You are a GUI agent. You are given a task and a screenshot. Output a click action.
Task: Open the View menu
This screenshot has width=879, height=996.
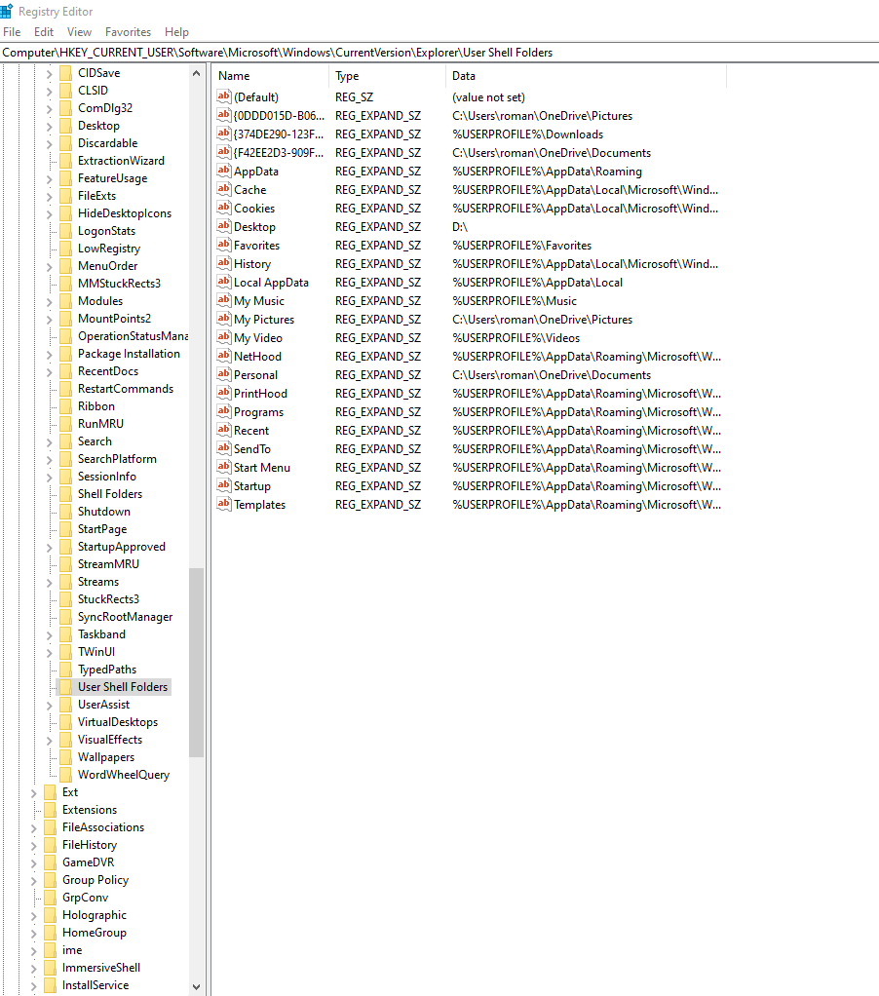tap(79, 32)
